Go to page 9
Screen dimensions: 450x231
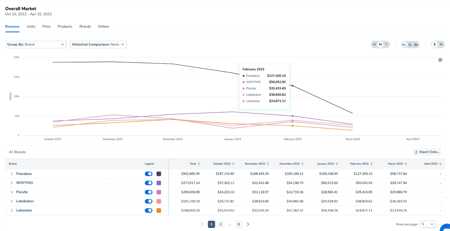(x=239, y=224)
